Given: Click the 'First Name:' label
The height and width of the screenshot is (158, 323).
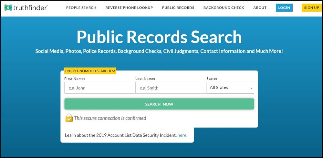Looking at the screenshot, I should [x=75, y=79].
